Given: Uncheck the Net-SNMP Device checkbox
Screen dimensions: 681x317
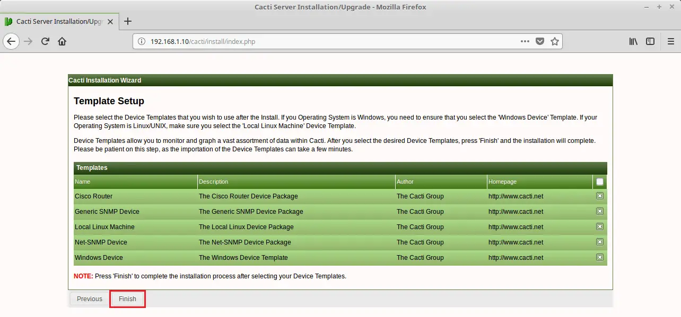Looking at the screenshot, I should [600, 242].
